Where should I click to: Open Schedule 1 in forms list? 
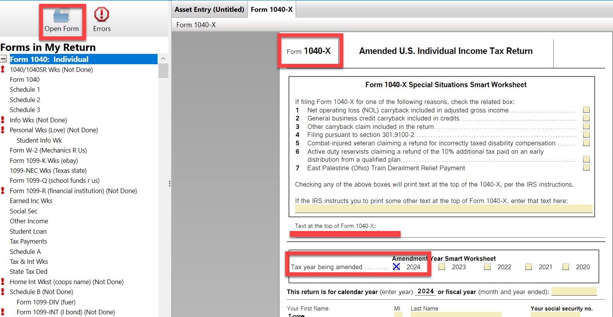tap(25, 89)
